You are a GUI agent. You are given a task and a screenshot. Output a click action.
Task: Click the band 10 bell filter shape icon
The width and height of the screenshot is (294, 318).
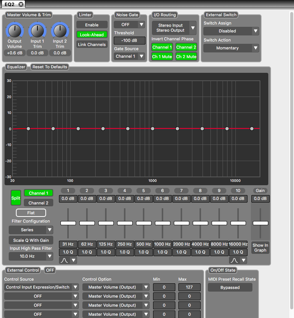(x=234, y=260)
